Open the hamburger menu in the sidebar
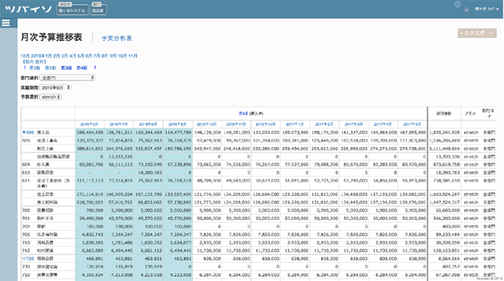The image size is (504, 281). [6, 23]
